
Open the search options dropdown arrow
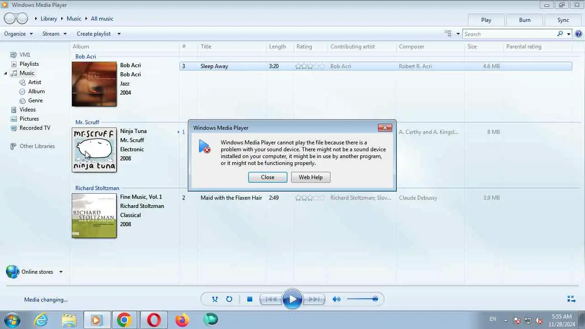(x=569, y=34)
